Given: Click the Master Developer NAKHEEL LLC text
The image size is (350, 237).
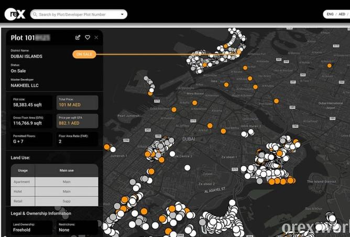Looking at the screenshot, I should click(x=25, y=85).
